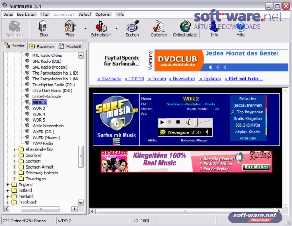Click the Stop speaker toolbar icon
The height and width of the screenshot is (226, 292).
pyautogui.click(x=43, y=26)
